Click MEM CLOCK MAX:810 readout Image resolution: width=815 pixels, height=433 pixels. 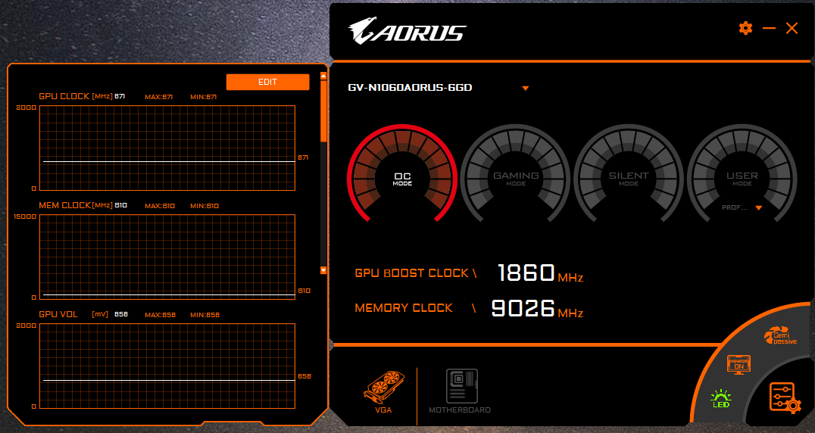(x=160, y=206)
